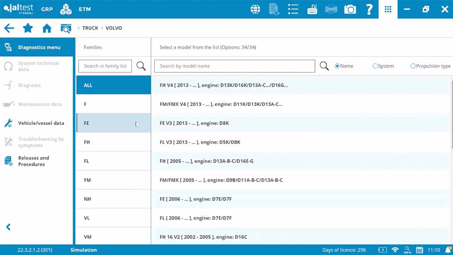Take a screenshot with the camera icon
The height and width of the screenshot is (255, 453).
click(350, 9)
